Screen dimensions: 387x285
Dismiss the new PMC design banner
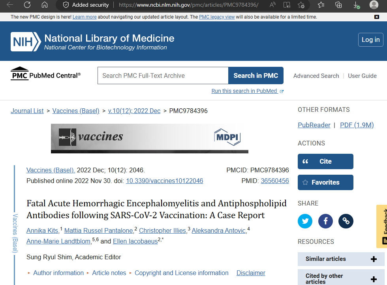tap(377, 17)
